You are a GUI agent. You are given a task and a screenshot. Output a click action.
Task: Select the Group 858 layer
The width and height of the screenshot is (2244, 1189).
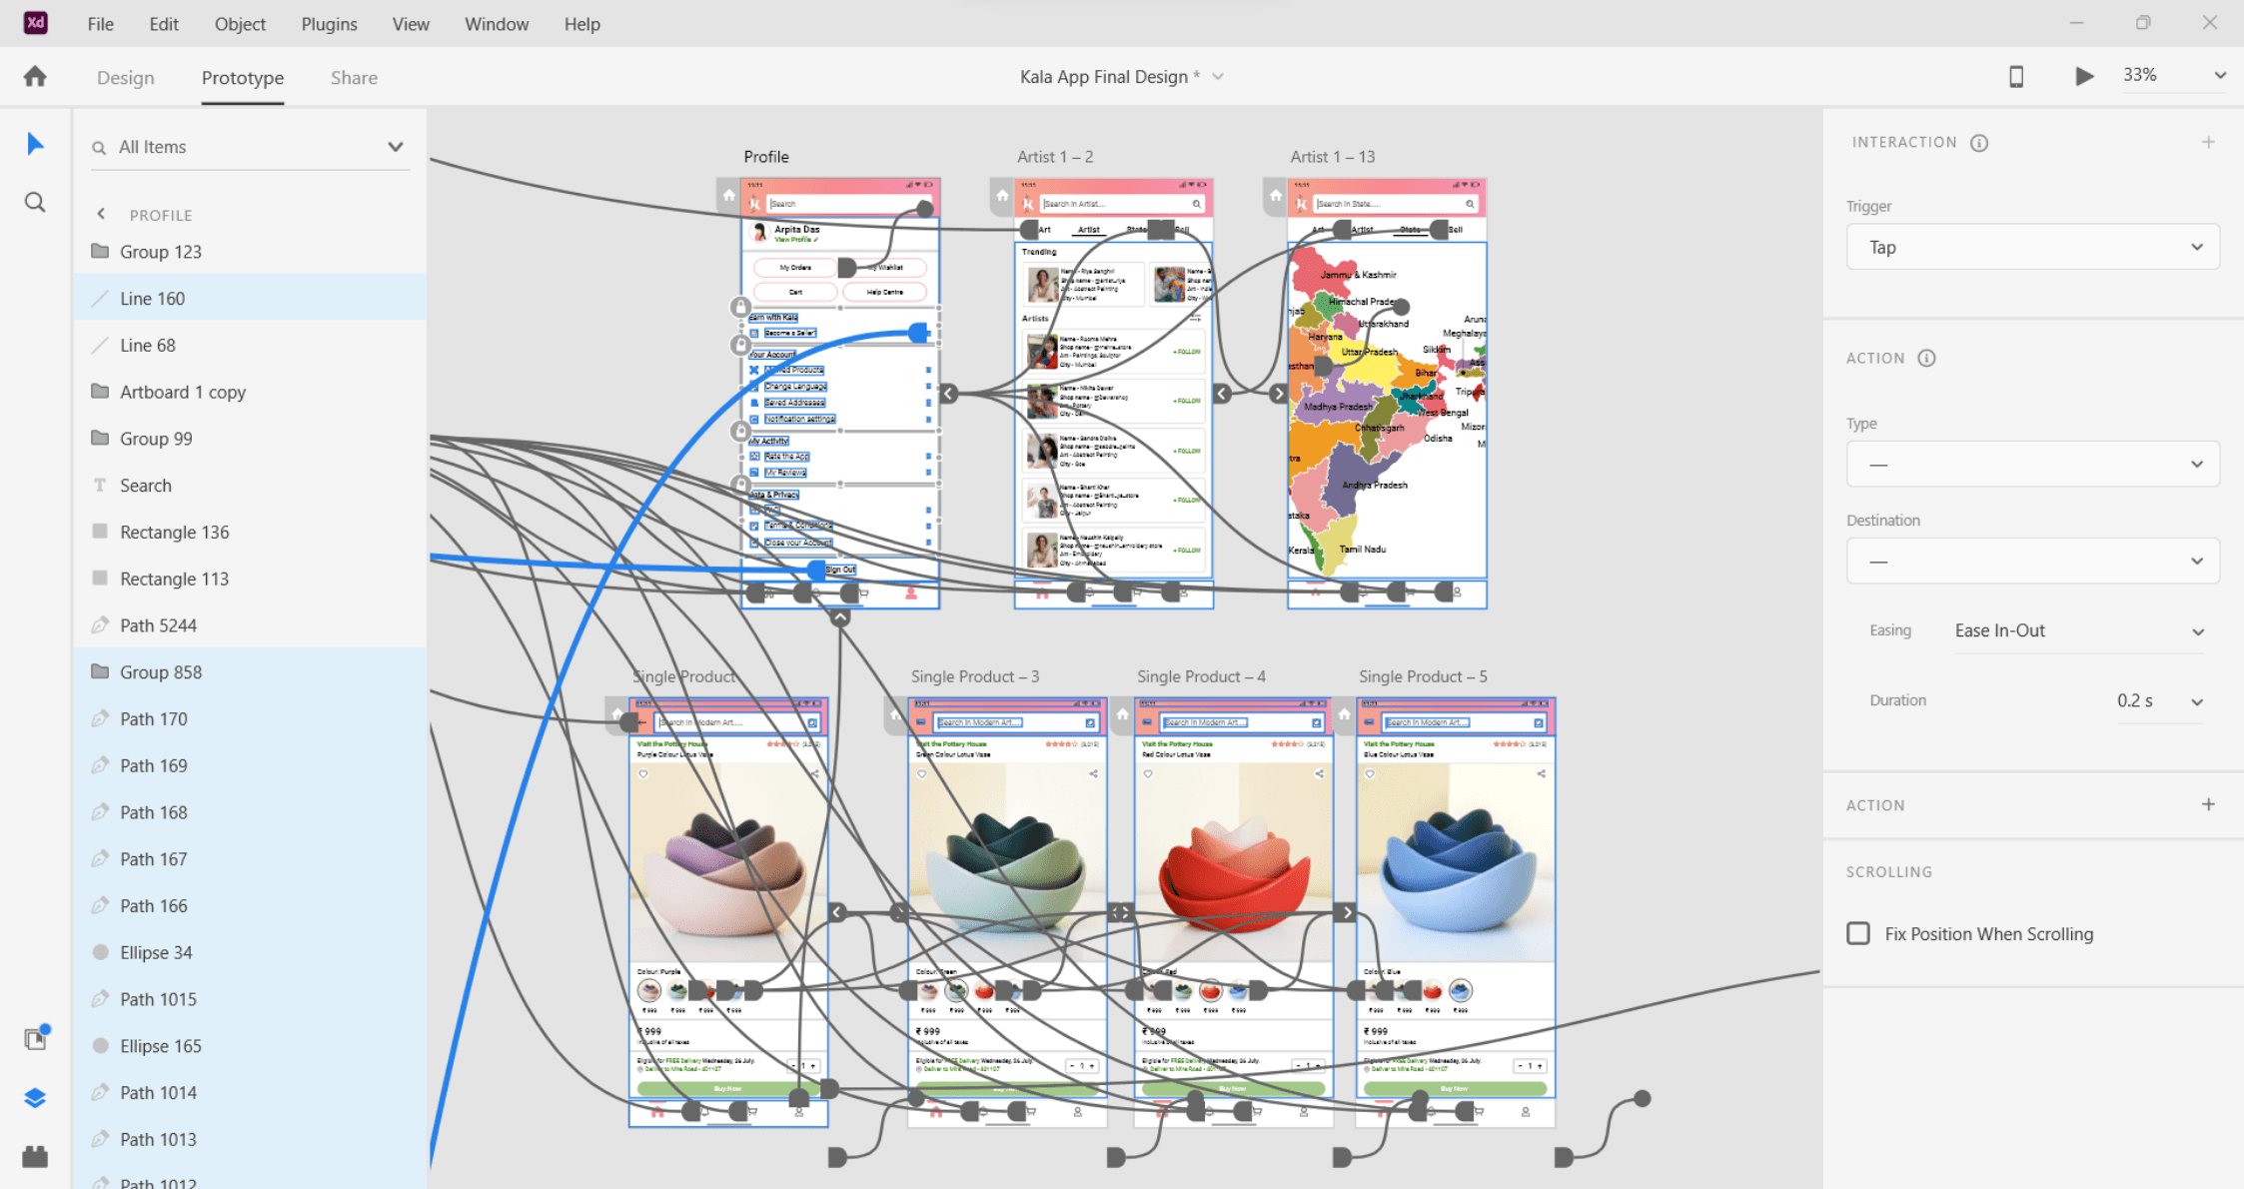tap(161, 672)
